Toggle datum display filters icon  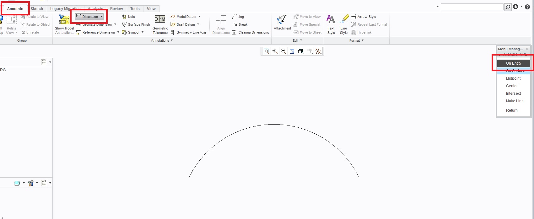318,51
